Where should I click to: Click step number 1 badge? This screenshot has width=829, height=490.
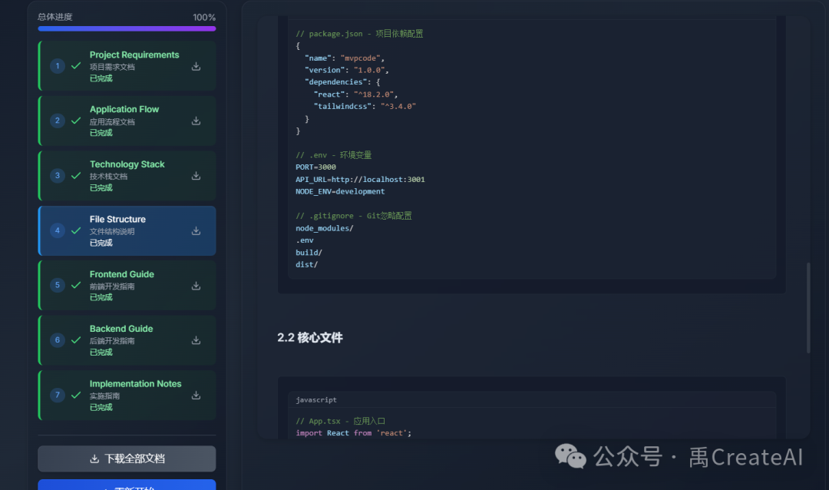(57, 66)
